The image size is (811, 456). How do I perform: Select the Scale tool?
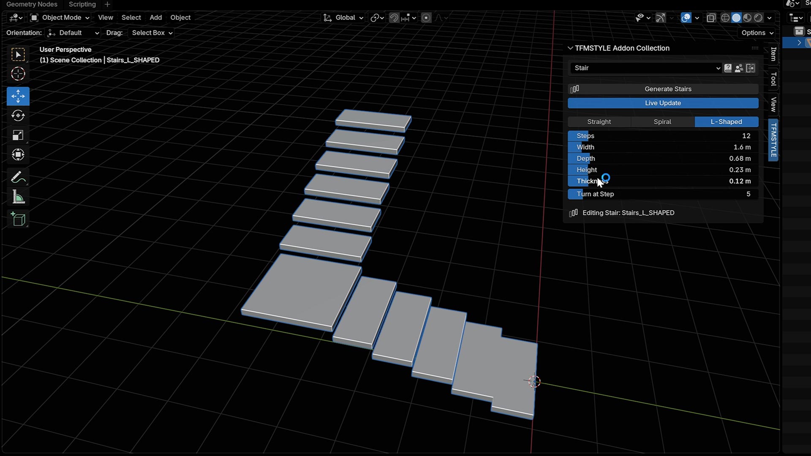point(18,135)
